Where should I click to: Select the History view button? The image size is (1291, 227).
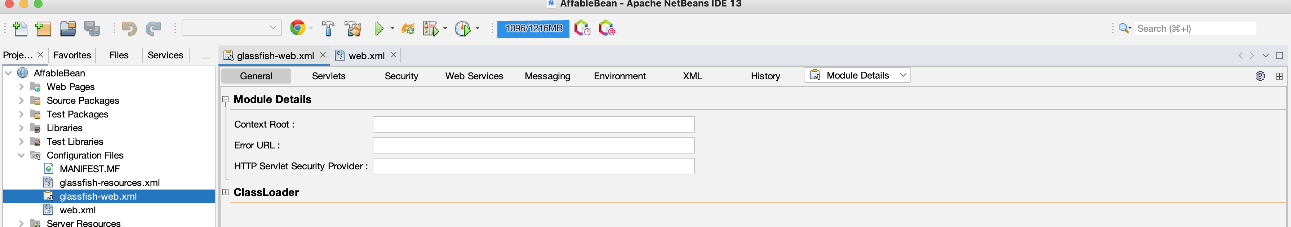(x=765, y=76)
